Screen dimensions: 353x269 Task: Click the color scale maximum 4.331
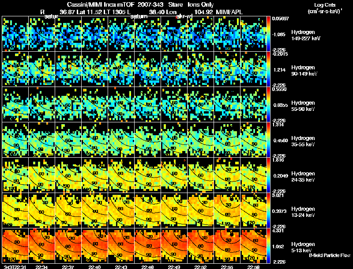pyautogui.click(x=278, y=231)
